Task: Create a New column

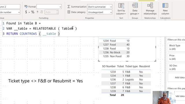Action: (x=165, y=9)
